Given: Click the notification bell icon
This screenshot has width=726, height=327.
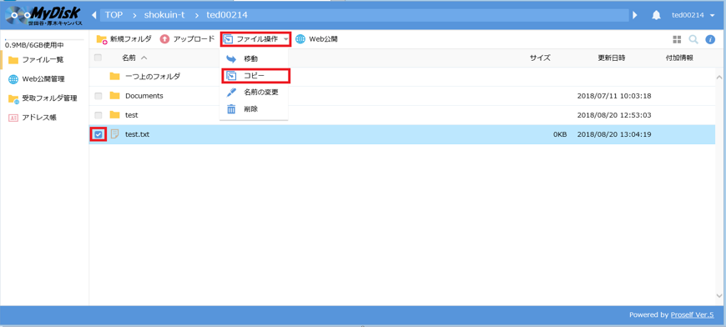Looking at the screenshot, I should tap(656, 15).
